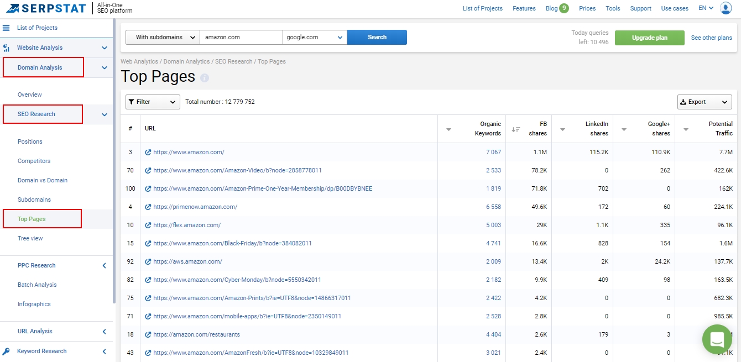Follow the See other plans link
741x362 pixels.
pyautogui.click(x=712, y=38)
